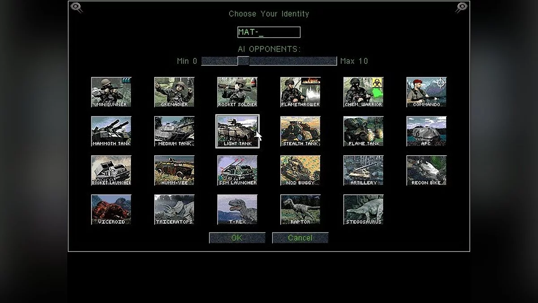Click the Cancel button
The width and height of the screenshot is (538, 303).
click(x=300, y=238)
